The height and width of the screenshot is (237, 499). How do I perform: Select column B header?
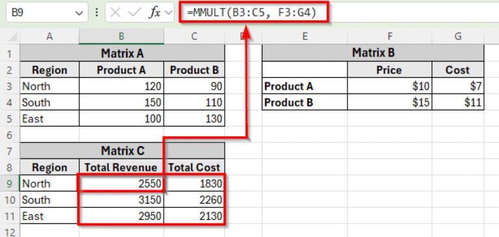tap(122, 37)
